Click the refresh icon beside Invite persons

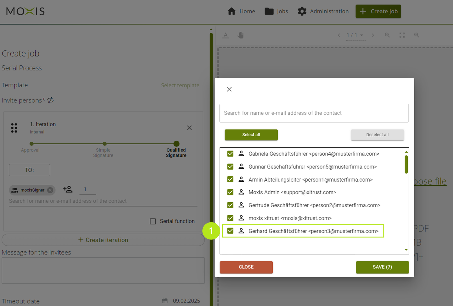(x=50, y=100)
